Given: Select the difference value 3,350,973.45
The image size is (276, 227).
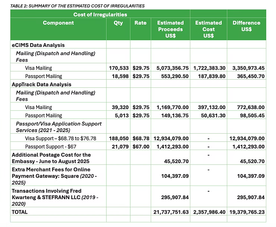Looking at the screenshot, I should 248,68.
